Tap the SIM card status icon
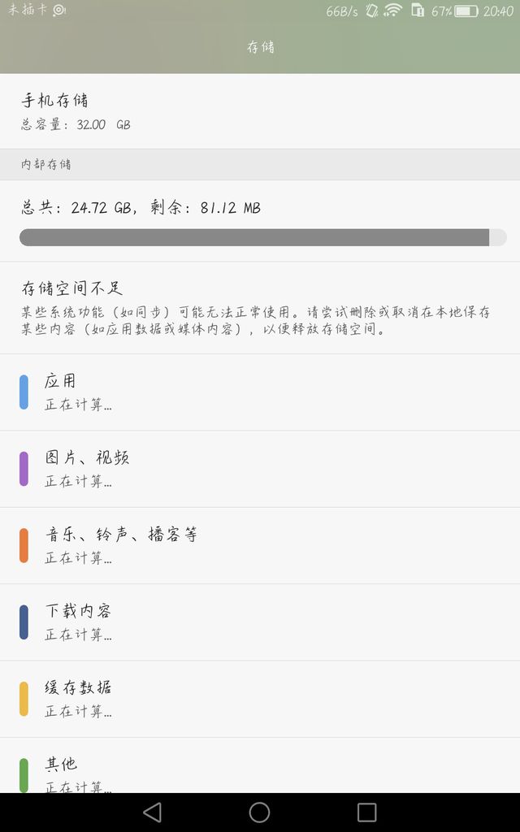This screenshot has width=520, height=832. pyautogui.click(x=418, y=11)
